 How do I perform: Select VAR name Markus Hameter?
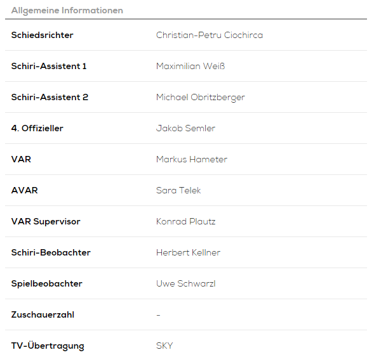coord(192,159)
